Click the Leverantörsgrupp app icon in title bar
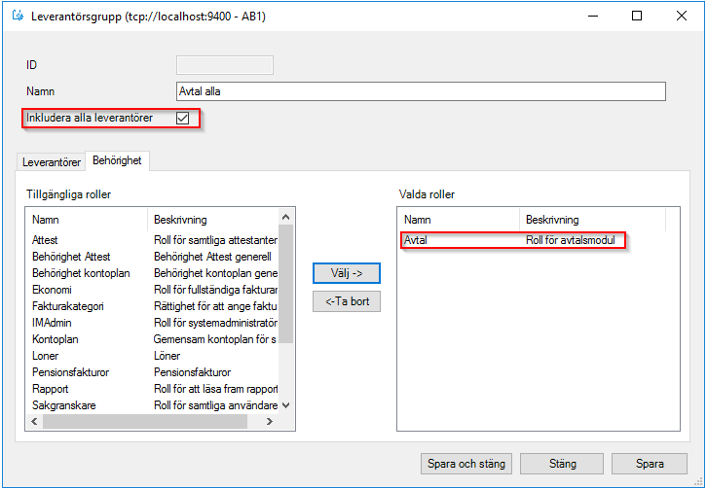 [17, 17]
